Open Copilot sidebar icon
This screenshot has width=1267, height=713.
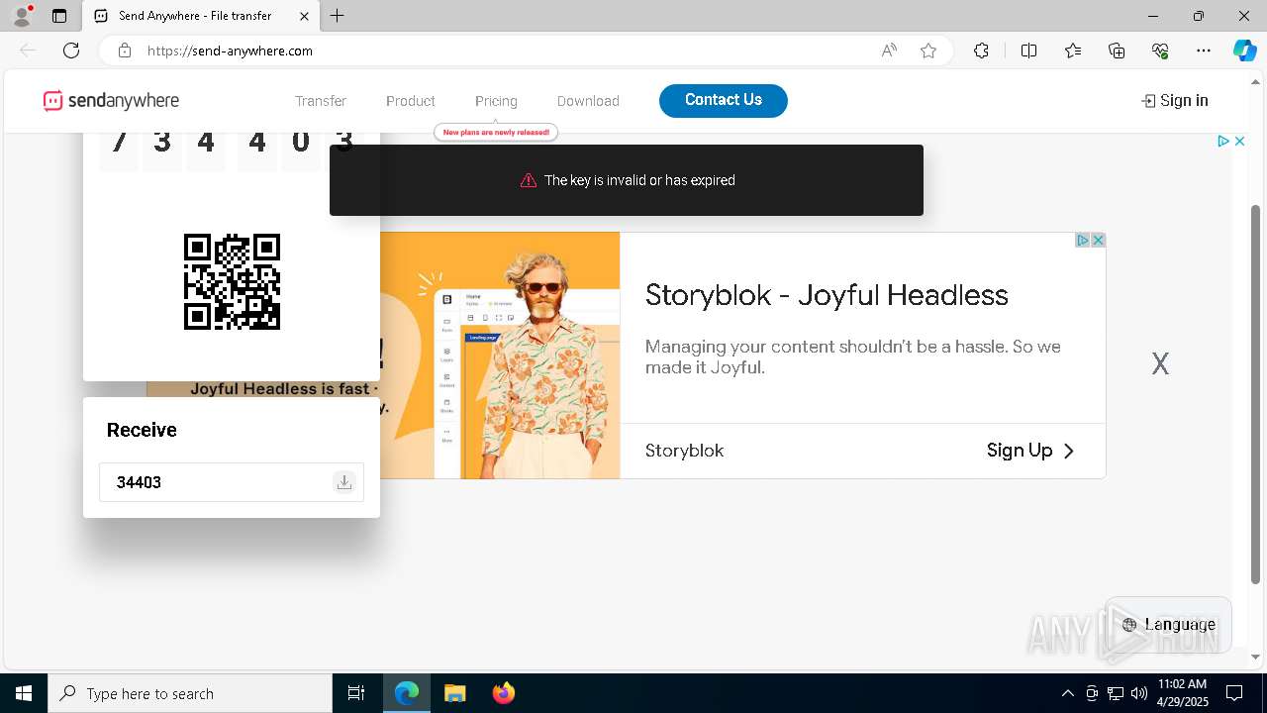click(x=1245, y=51)
